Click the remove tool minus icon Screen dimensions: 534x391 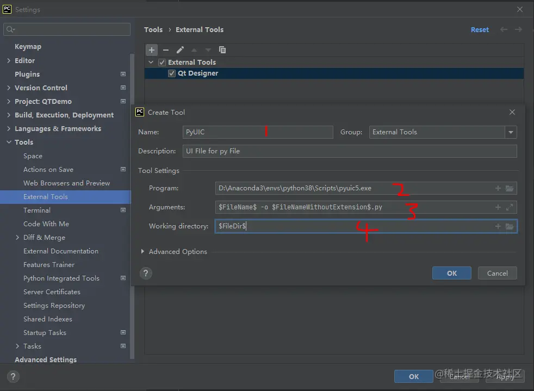[166, 50]
